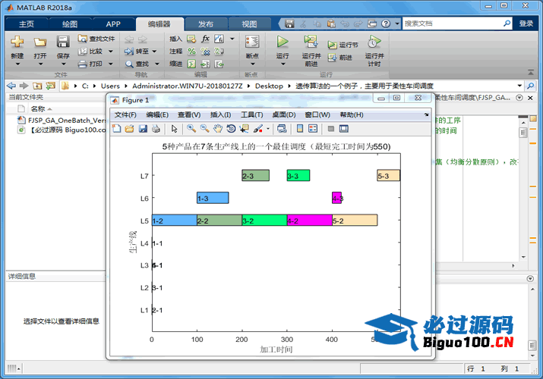Viewport: 543px width, 379px height.
Task: Click the magenta 4-2 bar in the Gantt chart
Action: [310, 221]
